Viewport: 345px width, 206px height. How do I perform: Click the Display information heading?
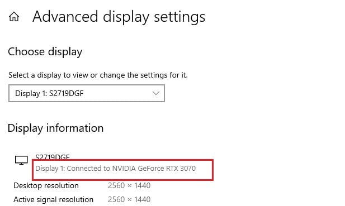click(x=56, y=128)
